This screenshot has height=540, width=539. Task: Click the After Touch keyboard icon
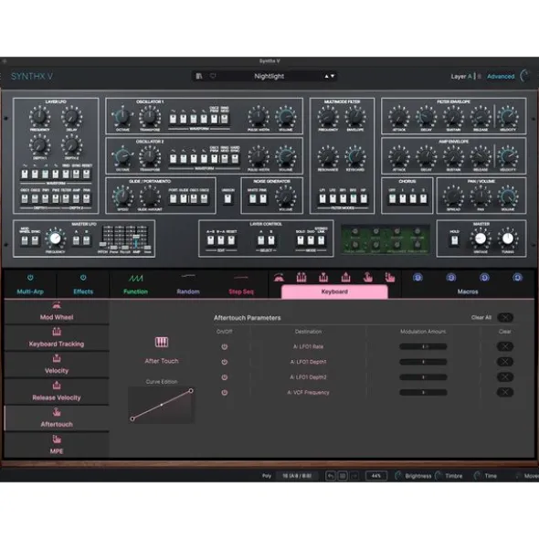click(162, 342)
